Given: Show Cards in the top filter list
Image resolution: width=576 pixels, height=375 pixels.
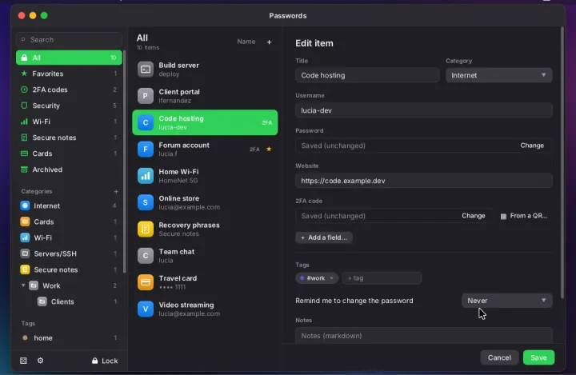Looking at the screenshot, I should coord(69,154).
